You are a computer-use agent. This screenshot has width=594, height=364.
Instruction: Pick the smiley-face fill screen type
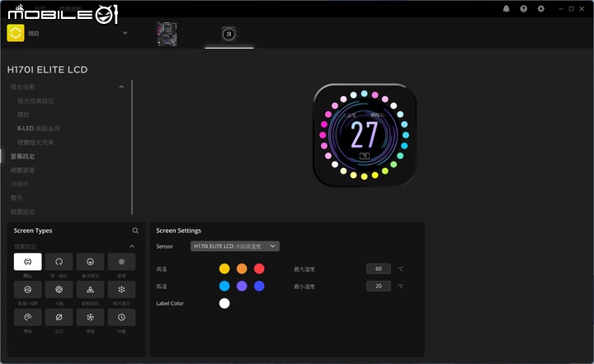coord(90,262)
